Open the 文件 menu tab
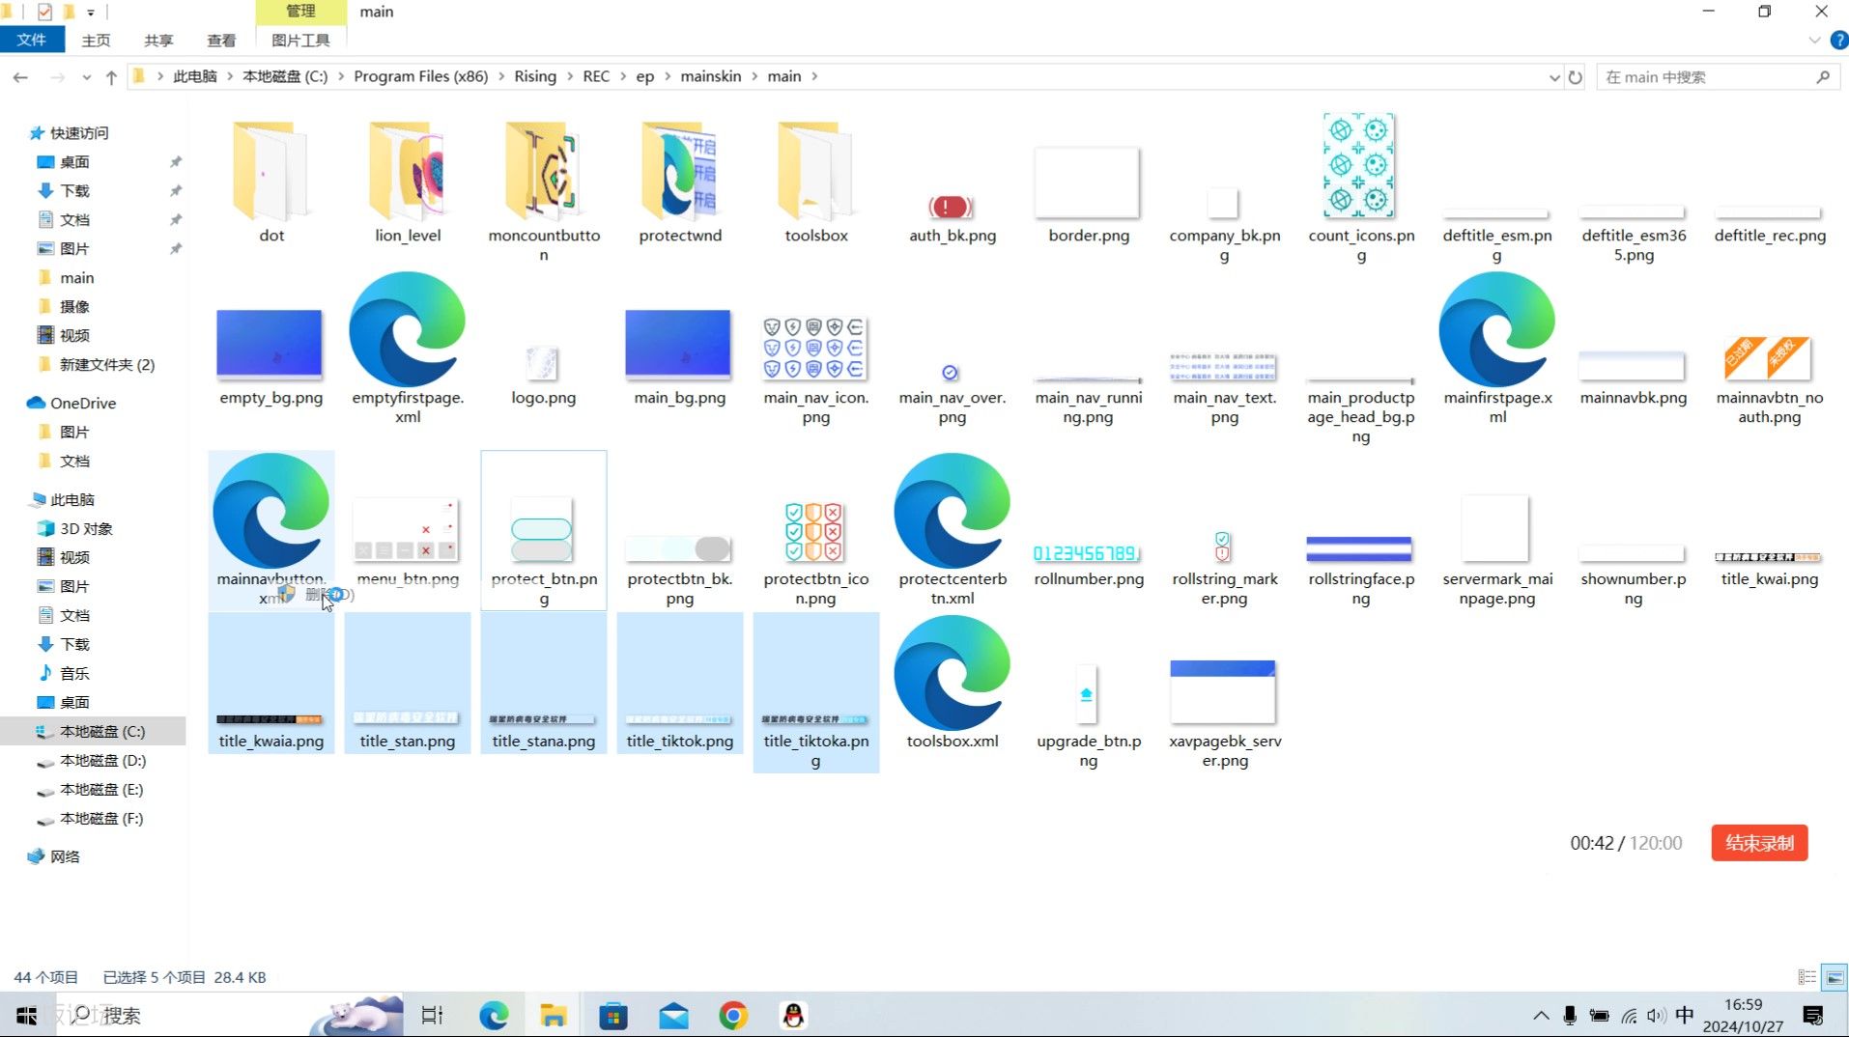This screenshot has width=1849, height=1037. [32, 40]
